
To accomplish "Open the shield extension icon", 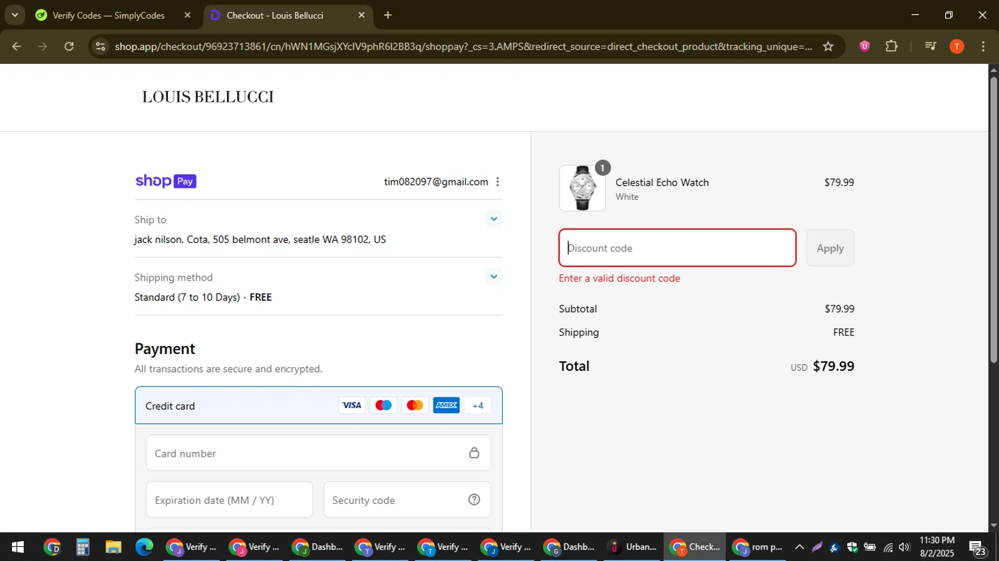I will click(x=864, y=47).
